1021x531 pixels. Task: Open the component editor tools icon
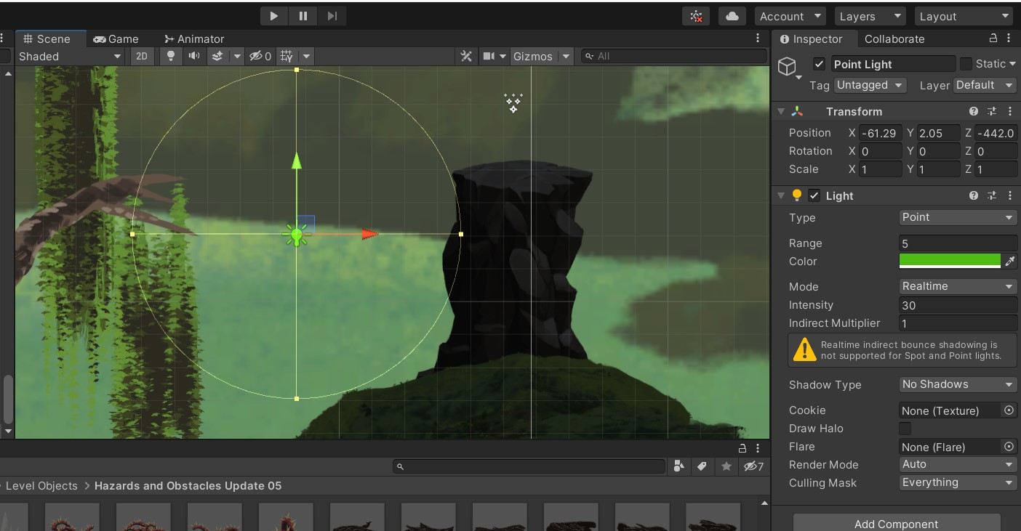pyautogui.click(x=467, y=56)
